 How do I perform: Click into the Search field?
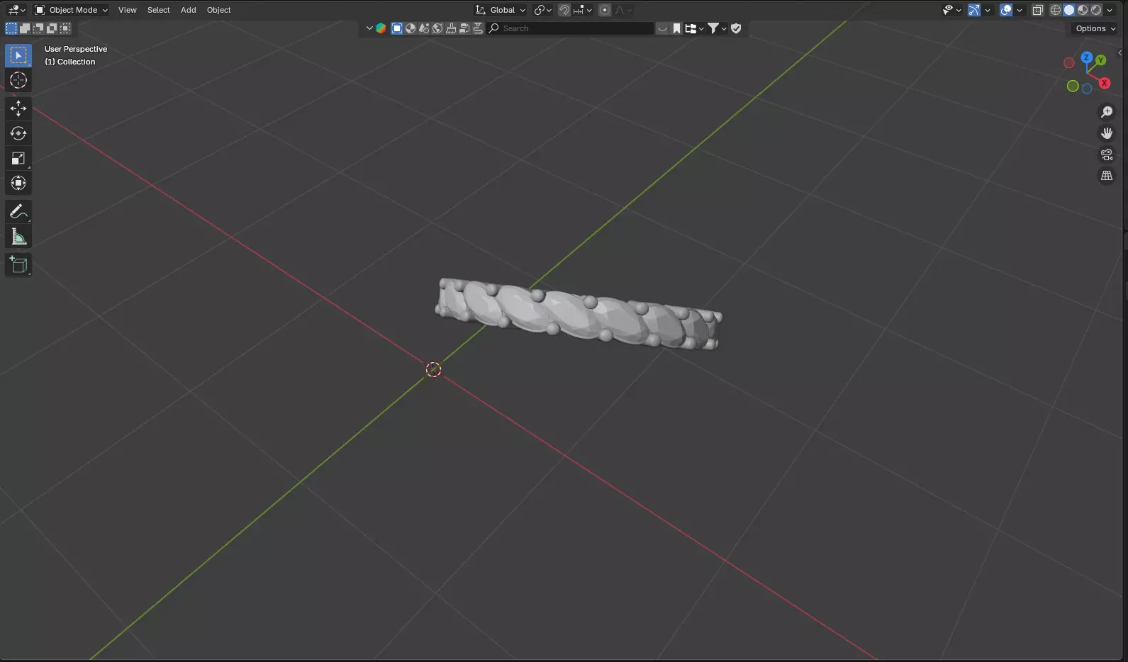(x=570, y=28)
